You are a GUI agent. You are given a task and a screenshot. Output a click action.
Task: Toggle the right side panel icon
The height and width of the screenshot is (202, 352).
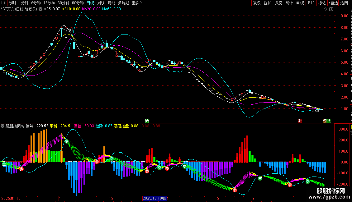coord(331,9)
